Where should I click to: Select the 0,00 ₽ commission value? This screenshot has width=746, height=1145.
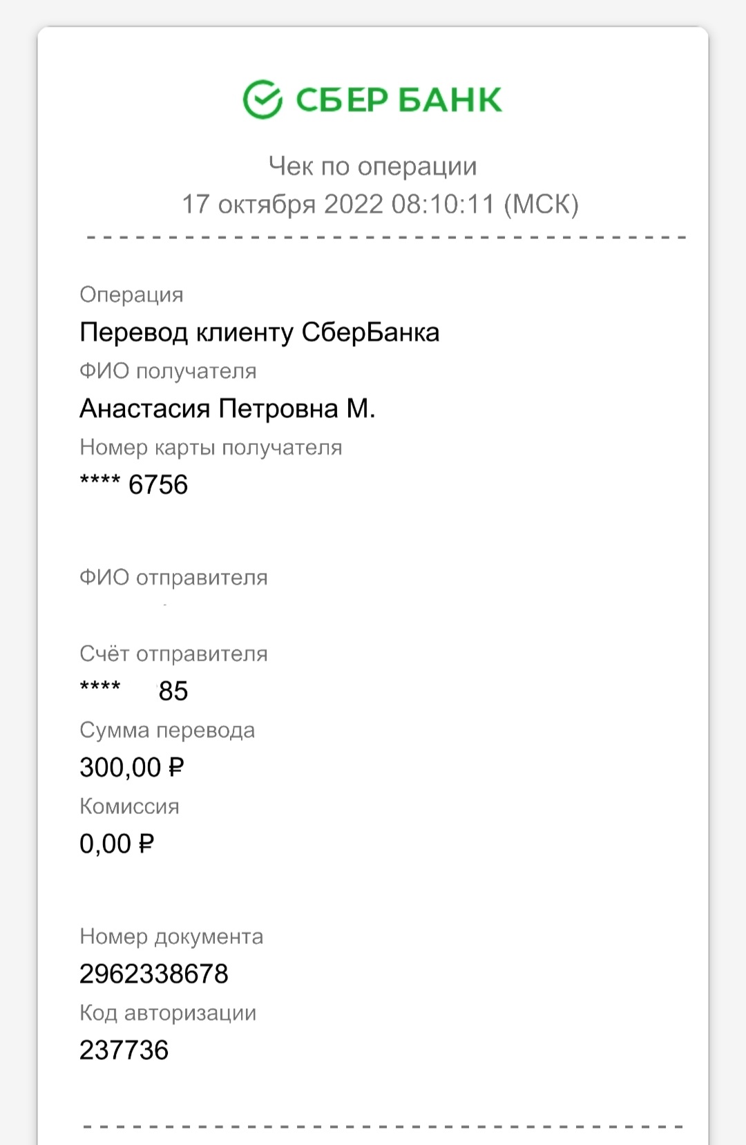coord(117,844)
